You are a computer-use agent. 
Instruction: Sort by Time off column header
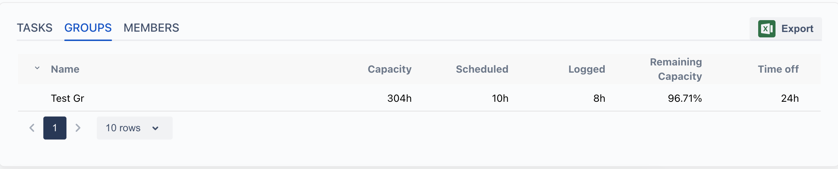coord(778,69)
